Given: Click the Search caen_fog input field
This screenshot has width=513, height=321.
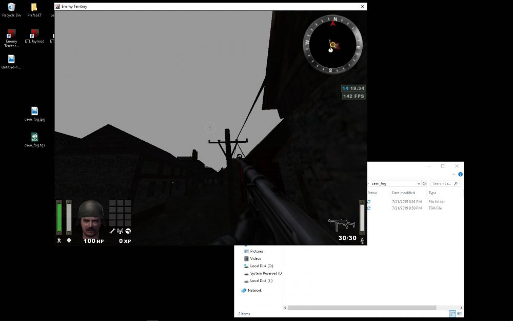Looking at the screenshot, I should tap(445, 183).
